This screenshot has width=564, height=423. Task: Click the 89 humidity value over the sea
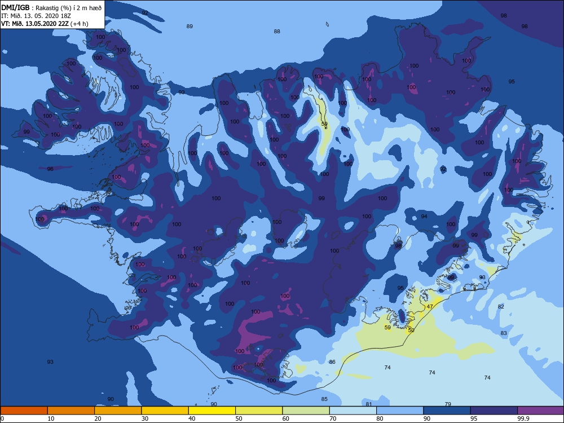(190, 27)
